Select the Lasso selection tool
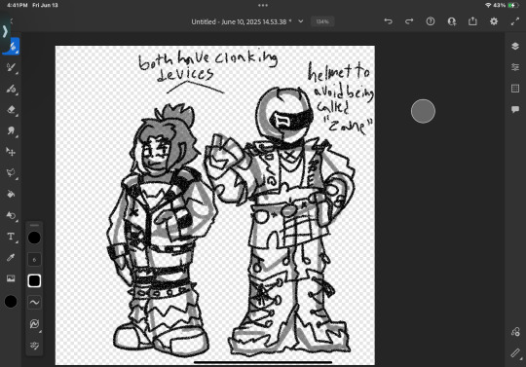The height and width of the screenshot is (367, 526). click(x=11, y=173)
